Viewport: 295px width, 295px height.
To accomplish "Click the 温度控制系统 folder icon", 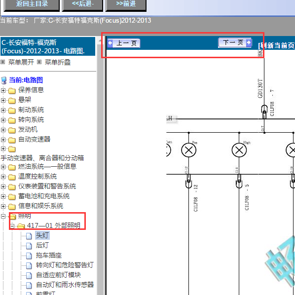I will (12, 177).
